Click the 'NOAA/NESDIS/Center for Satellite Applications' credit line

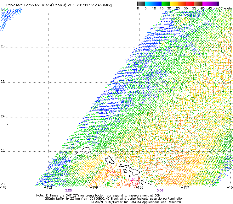[x=136, y=202]
